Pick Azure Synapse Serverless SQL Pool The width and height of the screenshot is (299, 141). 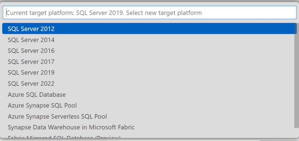(x=57, y=117)
